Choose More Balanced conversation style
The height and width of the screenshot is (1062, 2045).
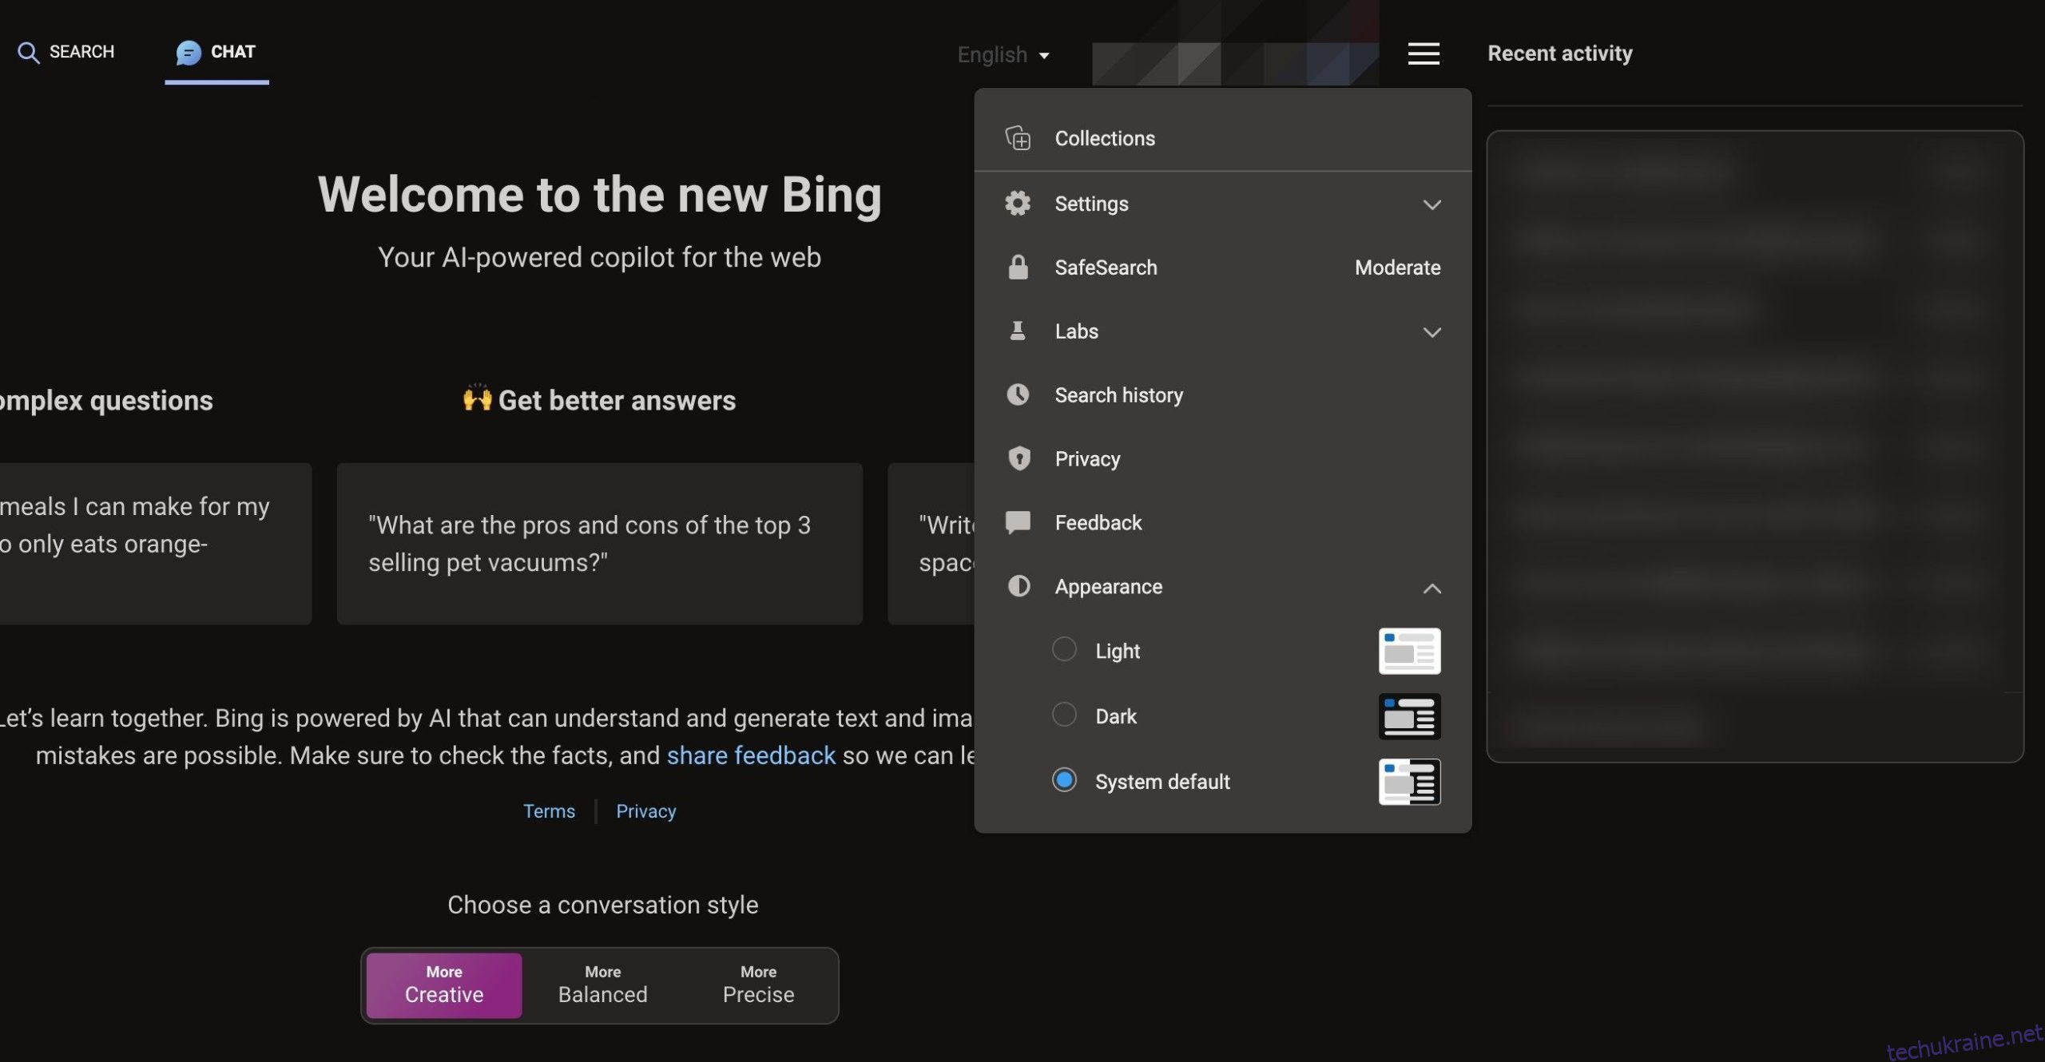[x=602, y=985]
